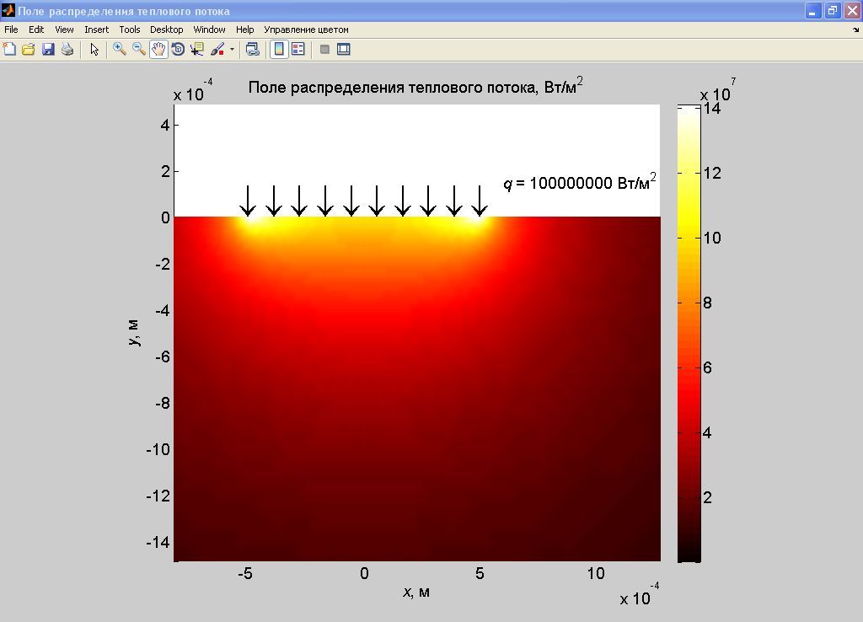Click the New Figure icon

pyautogui.click(x=9, y=50)
